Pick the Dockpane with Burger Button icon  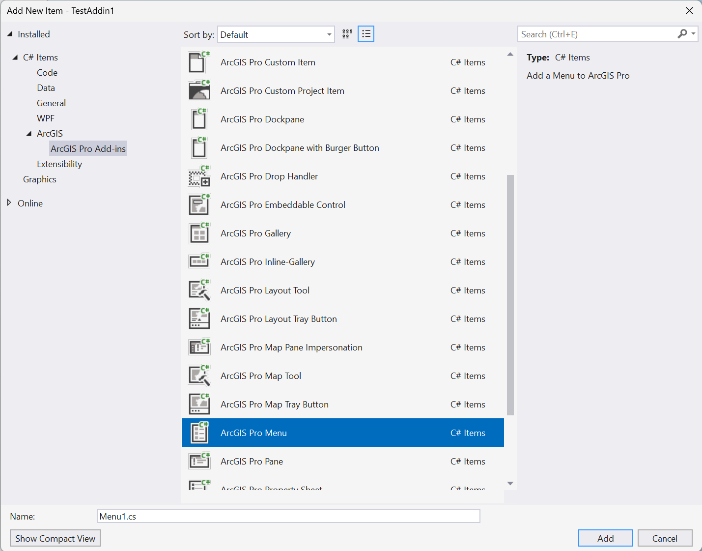[199, 147]
